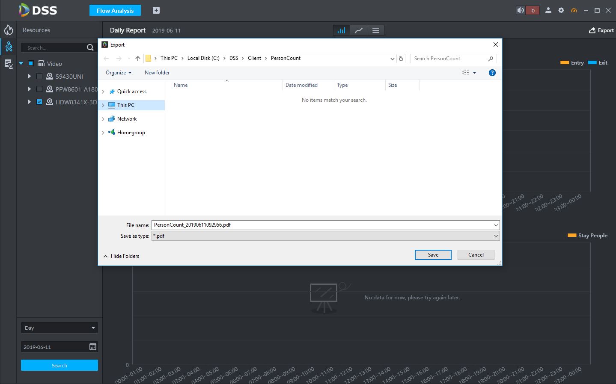Open the DSS logo home

tap(38, 10)
